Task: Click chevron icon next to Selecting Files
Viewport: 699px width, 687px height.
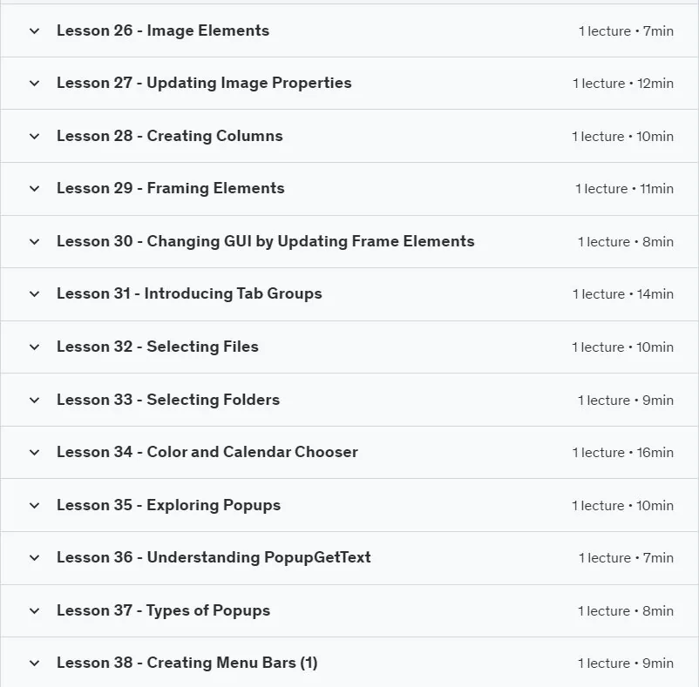Action: (34, 347)
